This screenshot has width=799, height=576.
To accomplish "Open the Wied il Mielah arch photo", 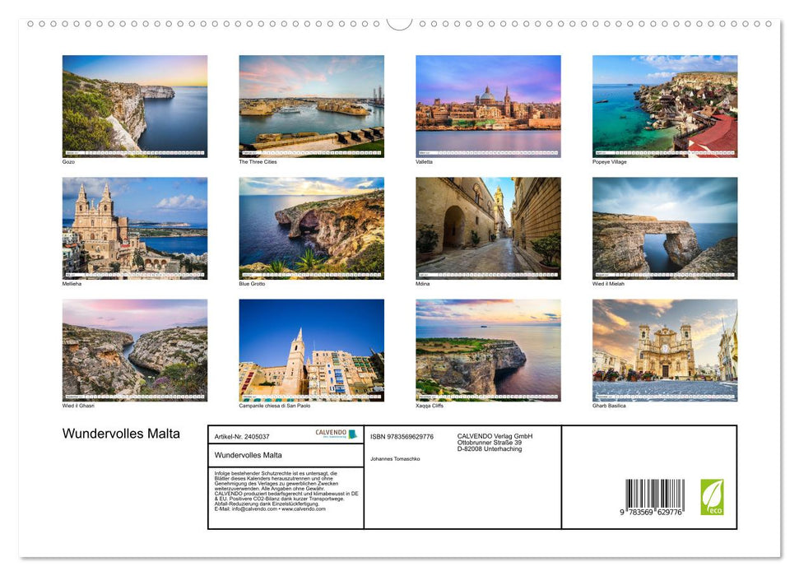I will tap(665, 228).
